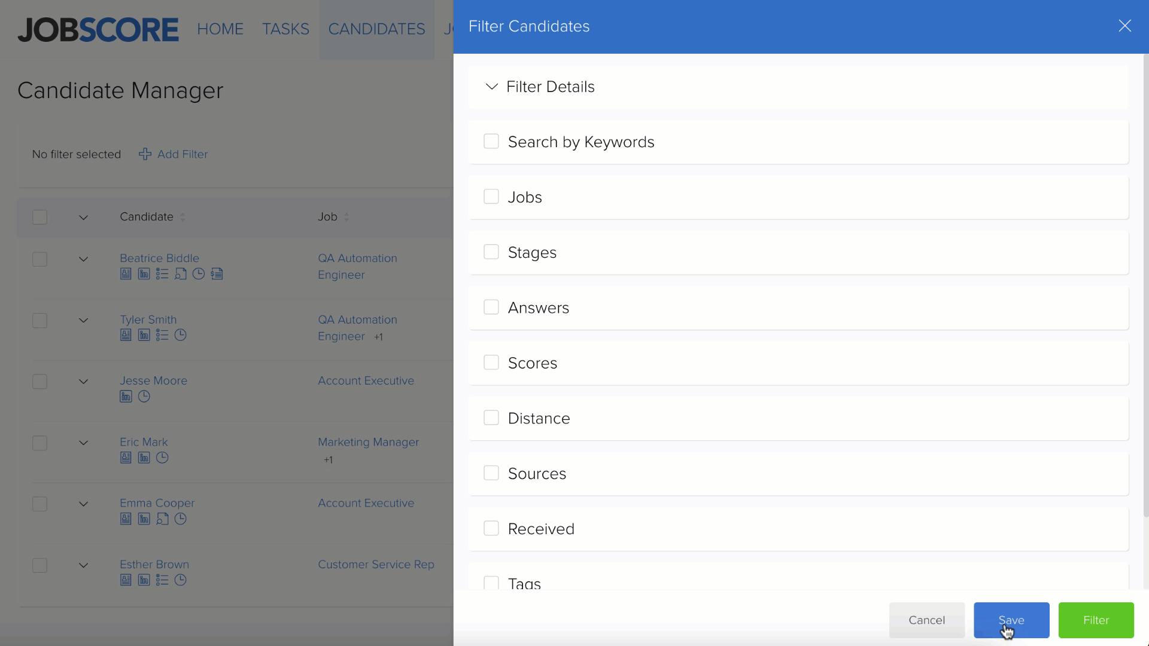Click the activity history icon for Eric Mark
The image size is (1149, 646).
162,458
